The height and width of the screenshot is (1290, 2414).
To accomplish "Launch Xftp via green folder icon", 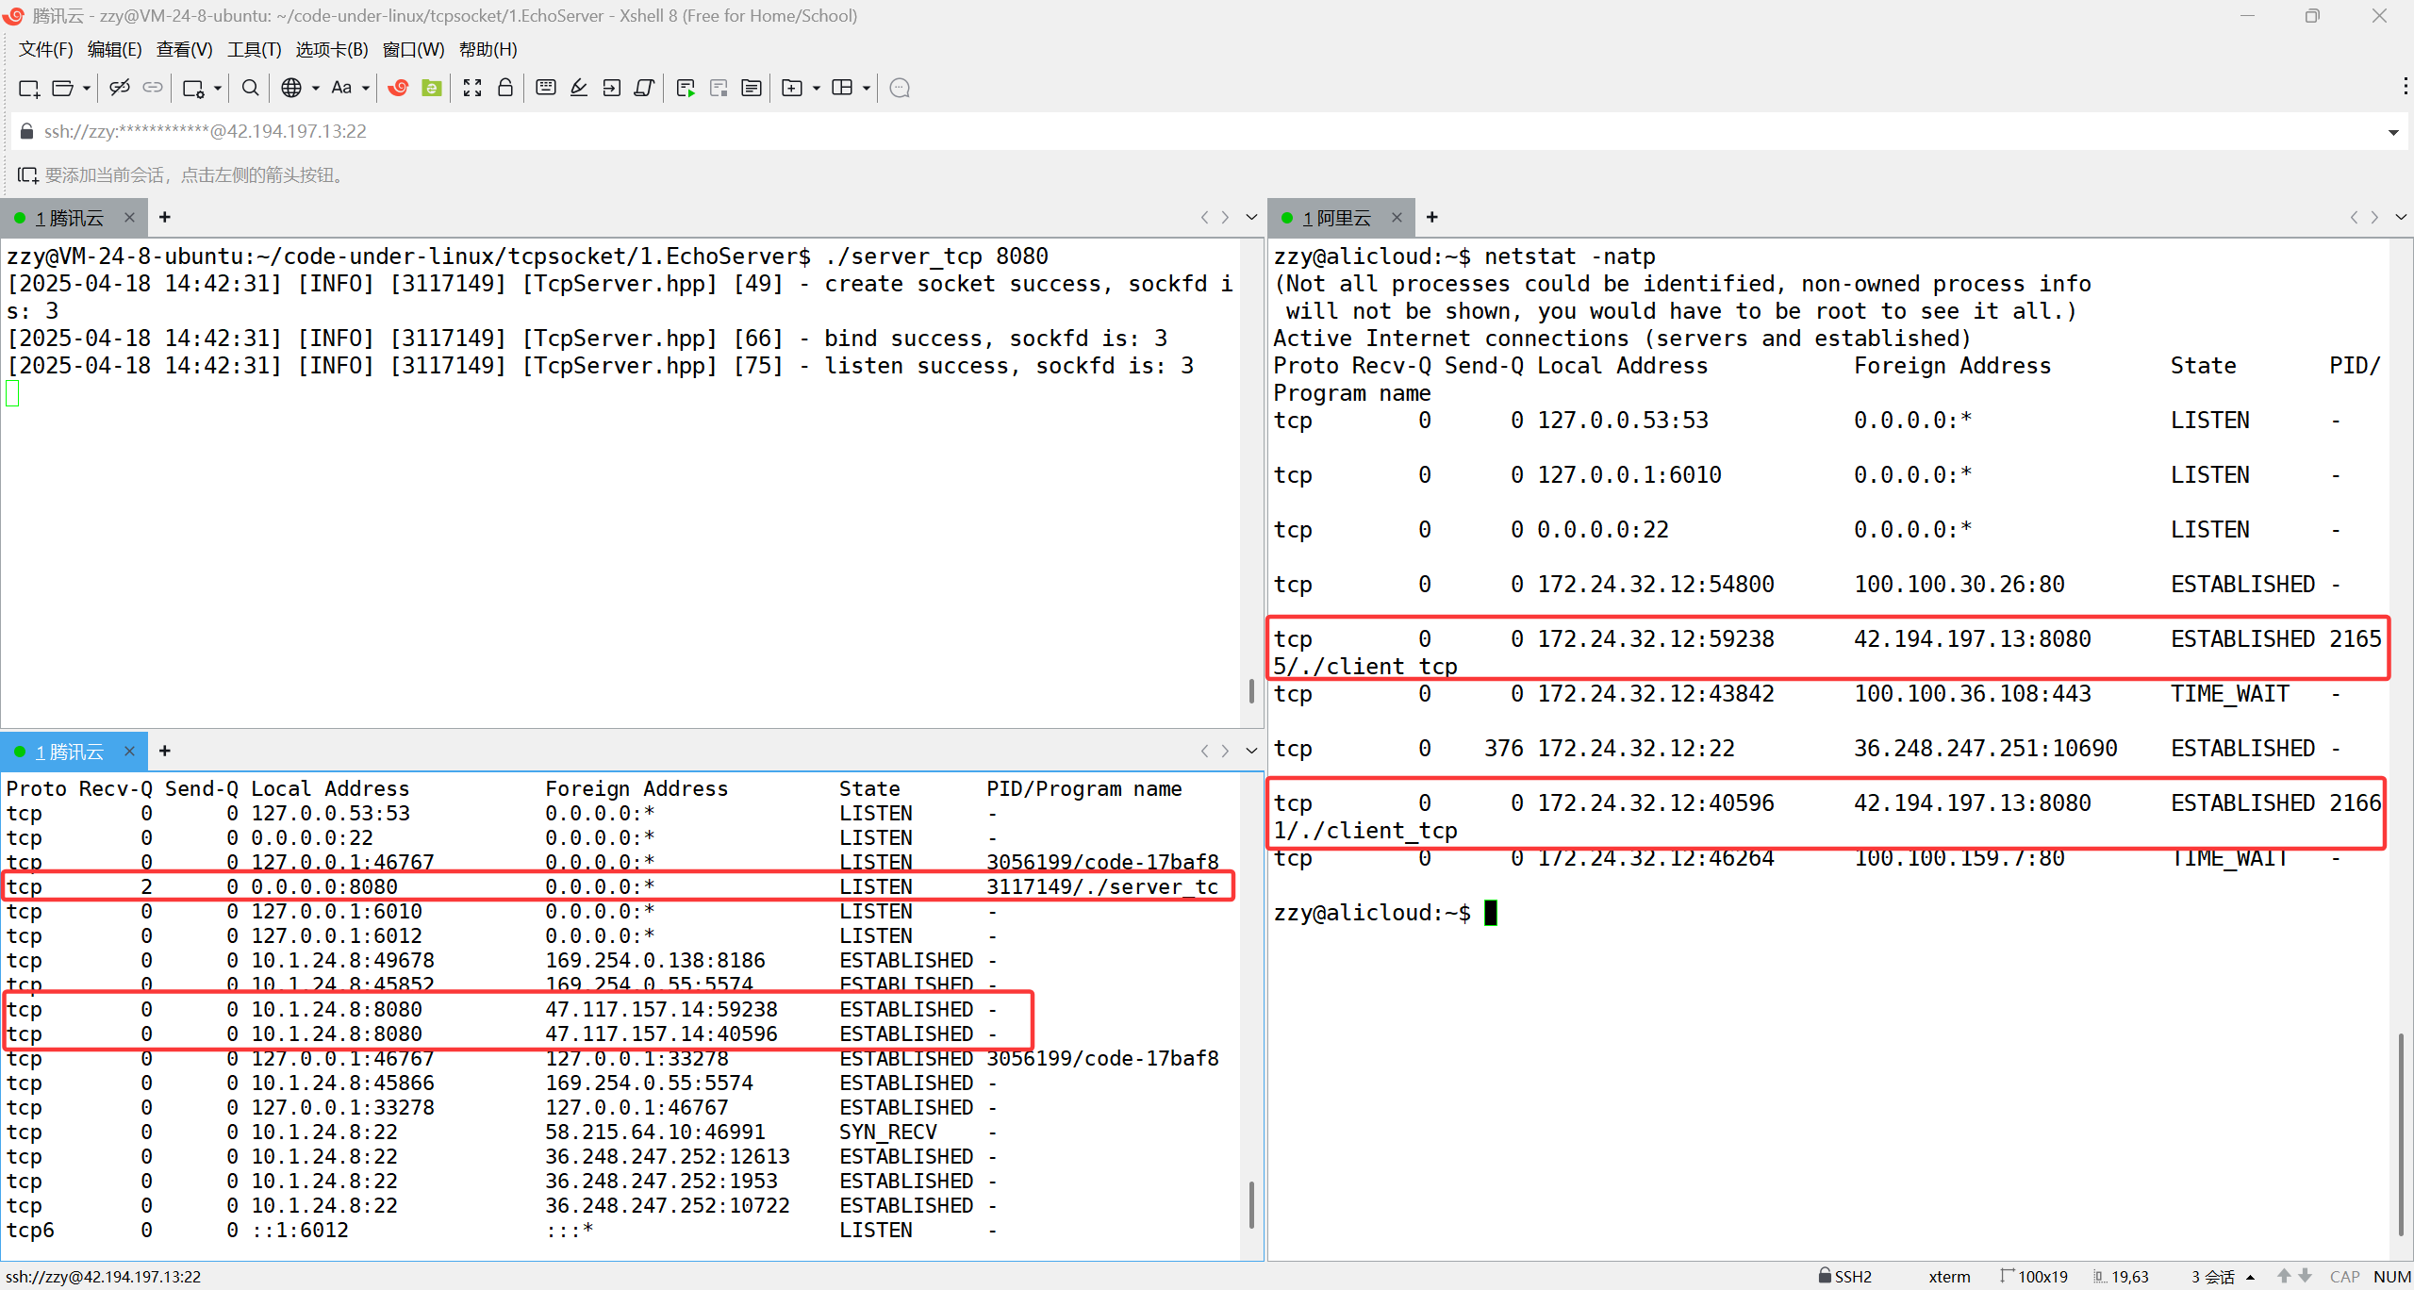I will coord(432,88).
